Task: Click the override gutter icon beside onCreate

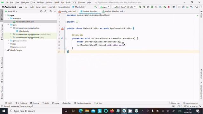Action: tap(62, 38)
